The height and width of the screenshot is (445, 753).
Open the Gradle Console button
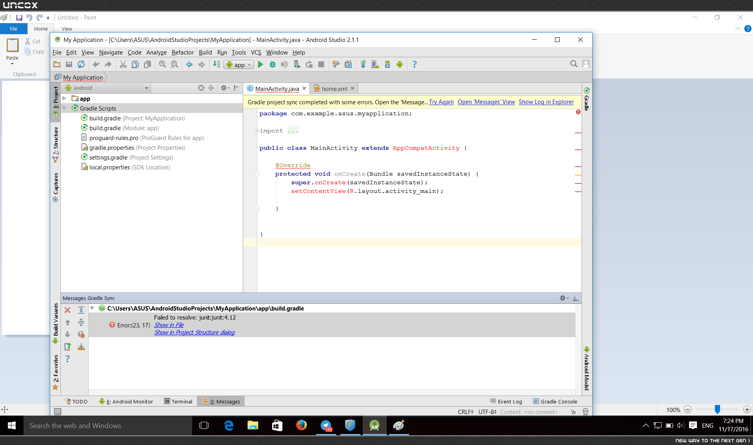555,401
